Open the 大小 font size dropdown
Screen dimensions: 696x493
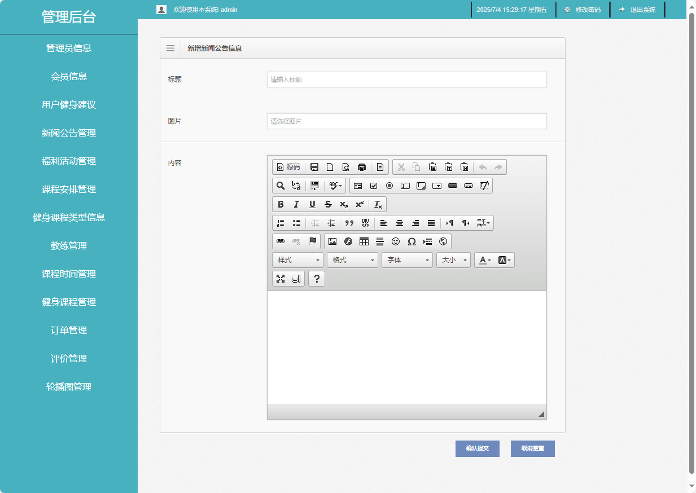click(x=453, y=260)
